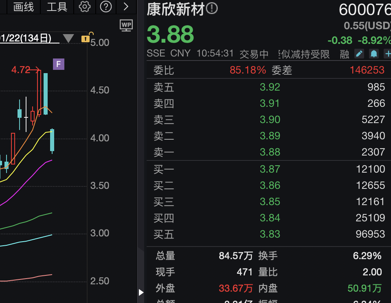Open chart settings gear icon
The width and height of the screenshot is (391, 303).
pos(85,7)
